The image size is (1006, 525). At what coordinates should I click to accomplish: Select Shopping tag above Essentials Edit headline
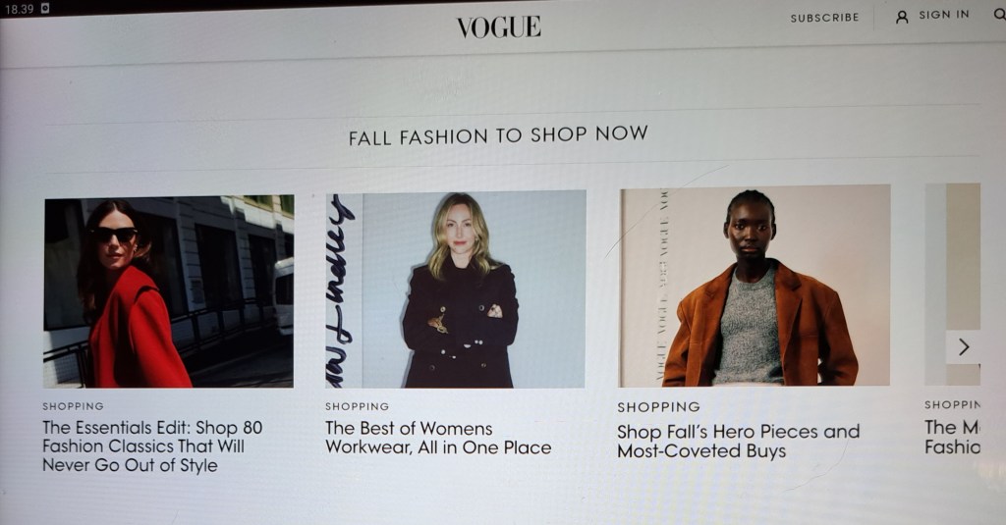pos(73,406)
